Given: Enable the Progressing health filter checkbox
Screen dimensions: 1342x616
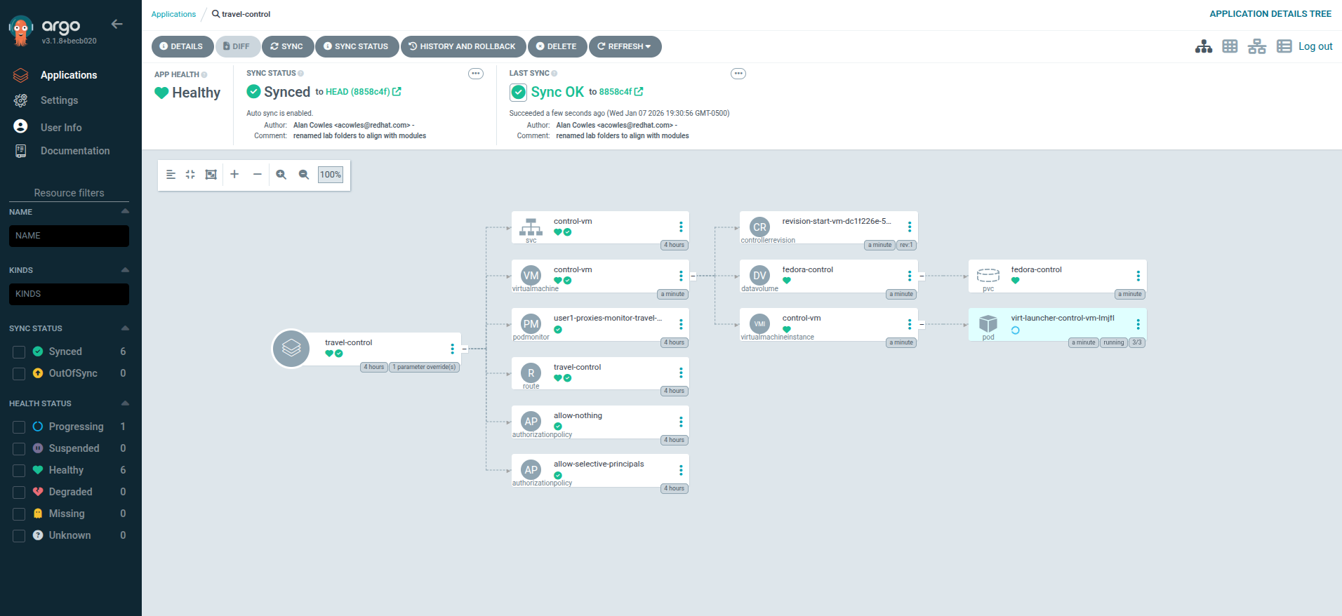Looking at the screenshot, I should (19, 427).
